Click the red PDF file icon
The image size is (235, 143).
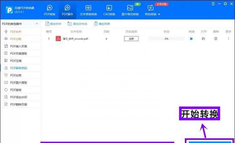pos(58,39)
